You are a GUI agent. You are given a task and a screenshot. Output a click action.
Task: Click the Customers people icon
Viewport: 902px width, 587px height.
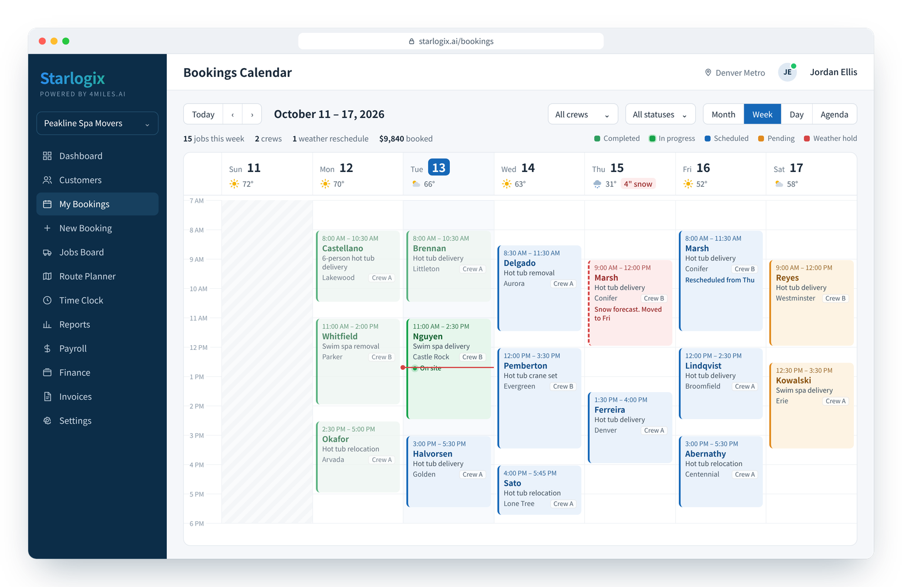click(47, 180)
